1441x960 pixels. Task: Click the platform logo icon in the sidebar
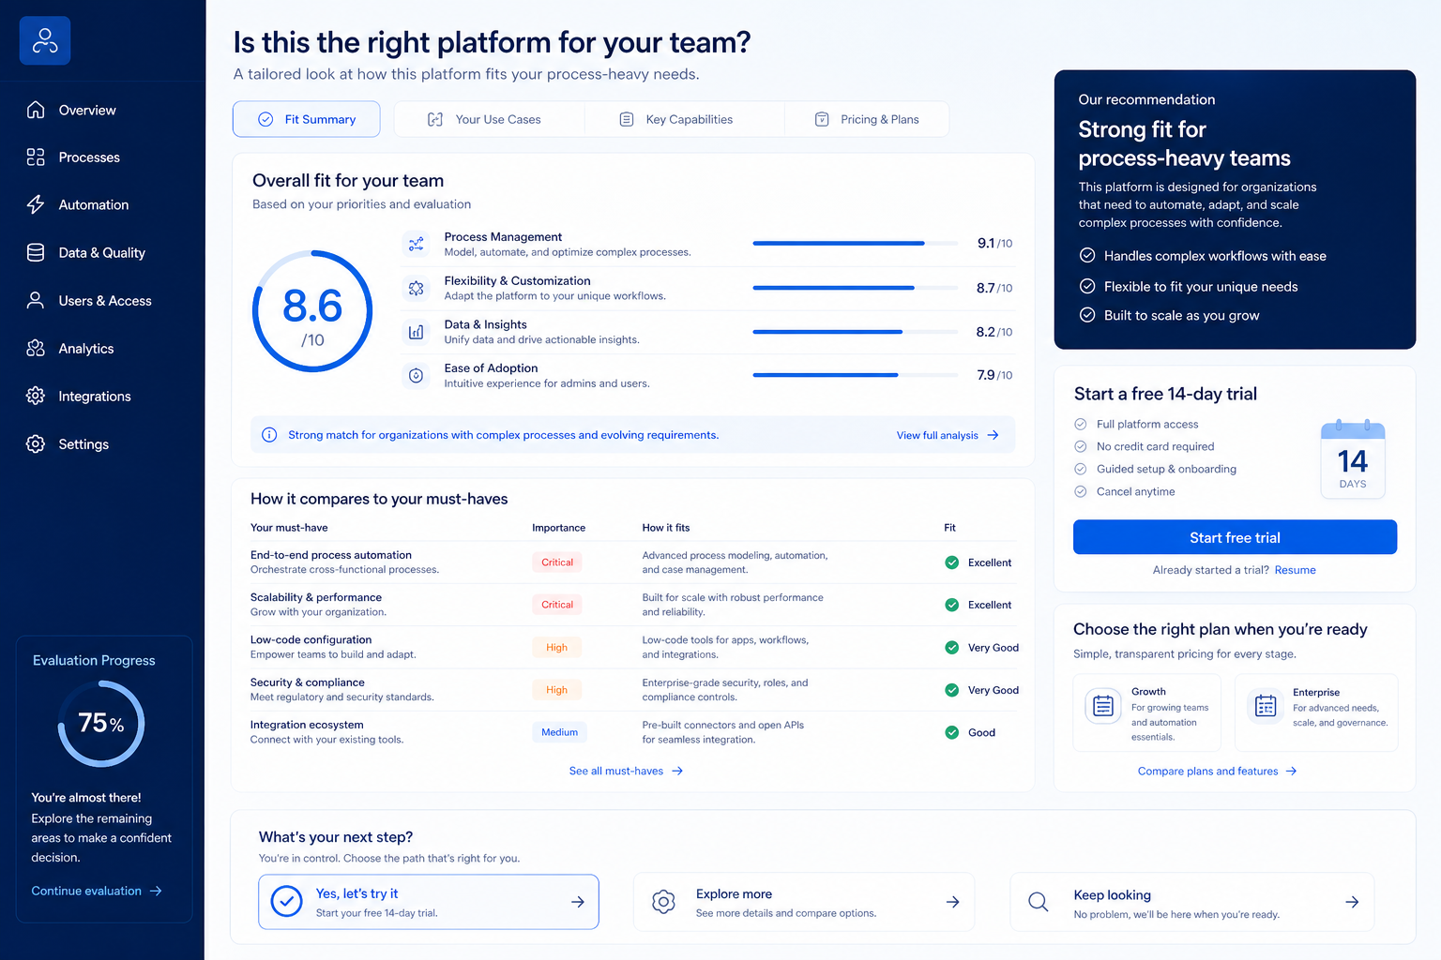pyautogui.click(x=45, y=40)
